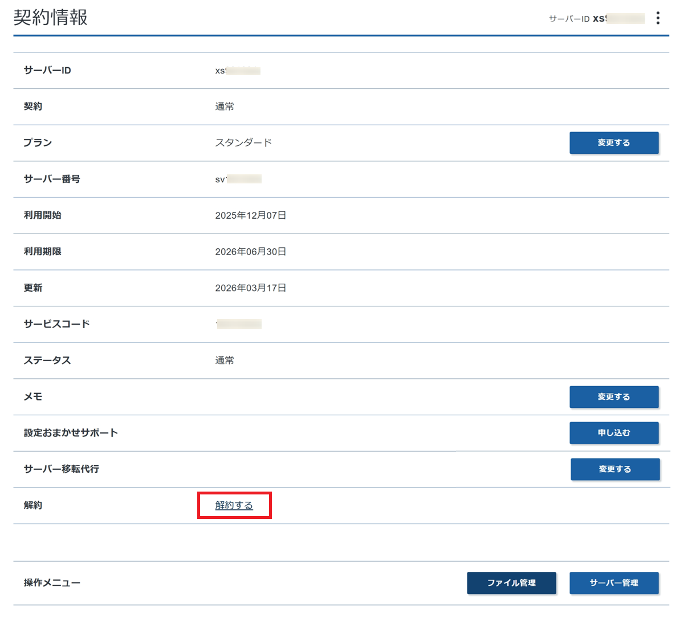Click the 契約 row value 通常
Viewport: 684px width, 630px height.
point(225,107)
